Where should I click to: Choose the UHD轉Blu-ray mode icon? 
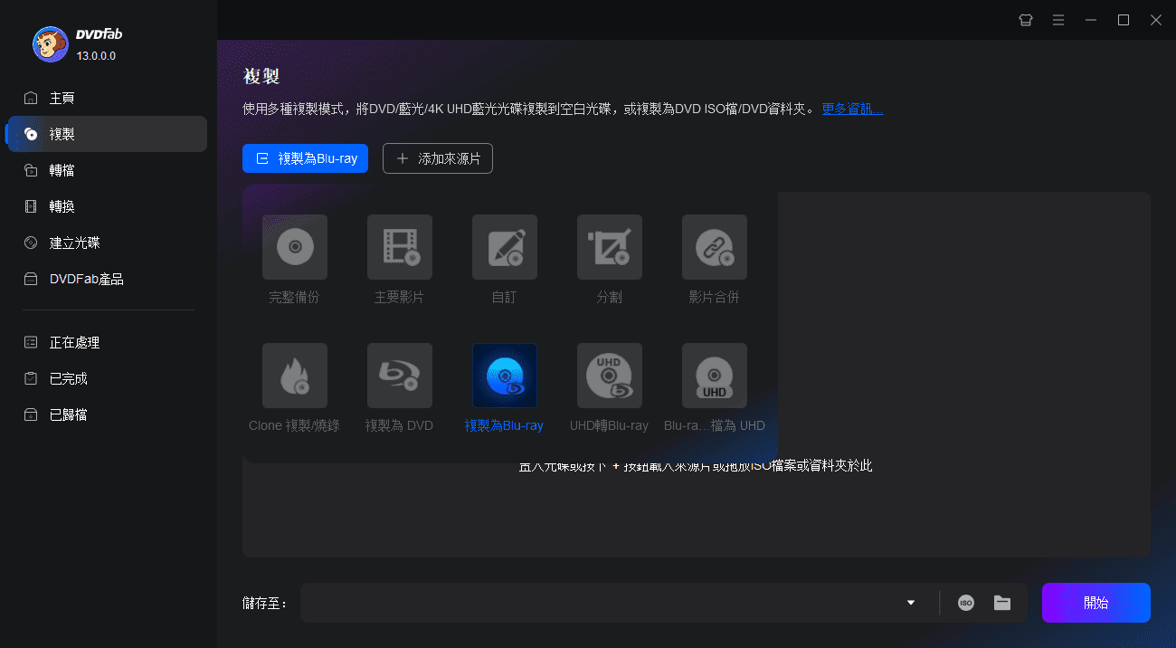pyautogui.click(x=610, y=376)
